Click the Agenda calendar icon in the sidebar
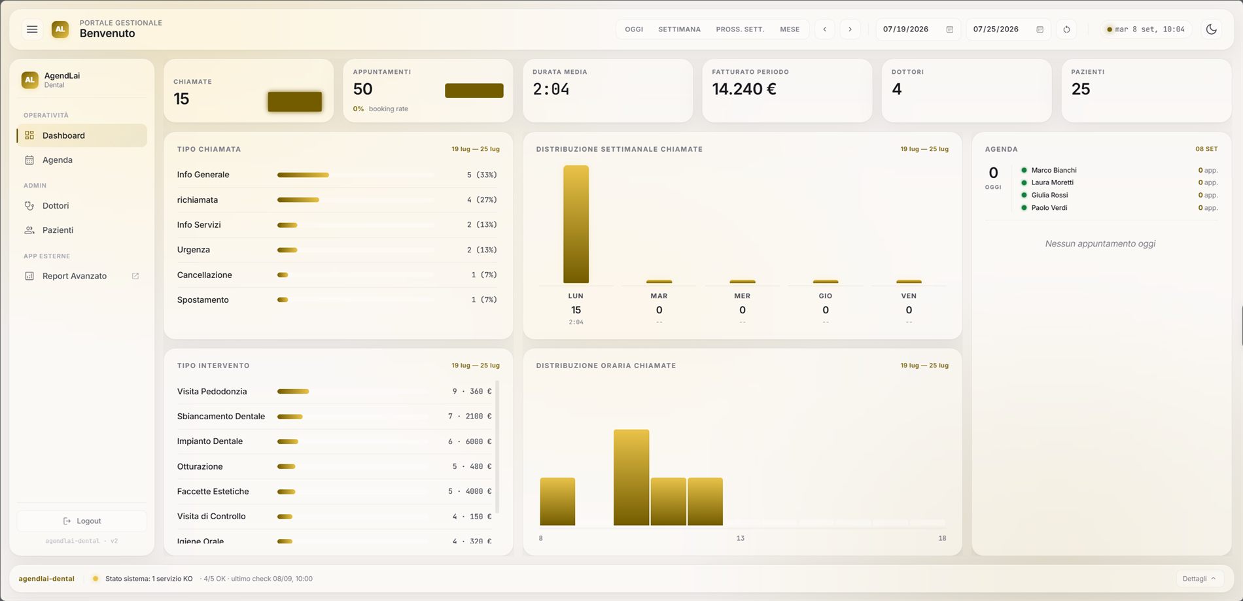This screenshot has height=601, width=1243. click(29, 160)
